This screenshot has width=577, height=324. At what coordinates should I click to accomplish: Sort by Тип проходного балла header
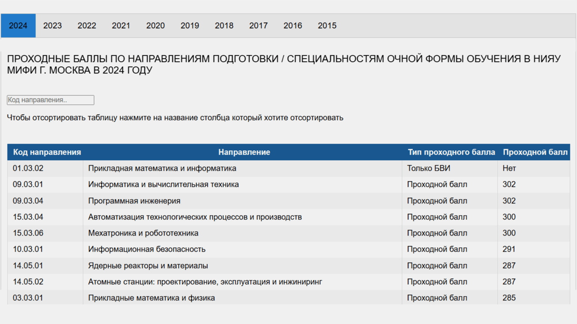(451, 152)
